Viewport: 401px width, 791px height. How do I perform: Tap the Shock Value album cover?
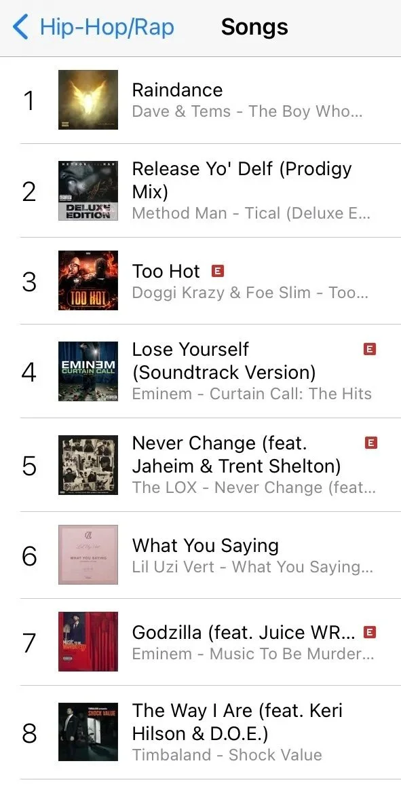(x=88, y=732)
